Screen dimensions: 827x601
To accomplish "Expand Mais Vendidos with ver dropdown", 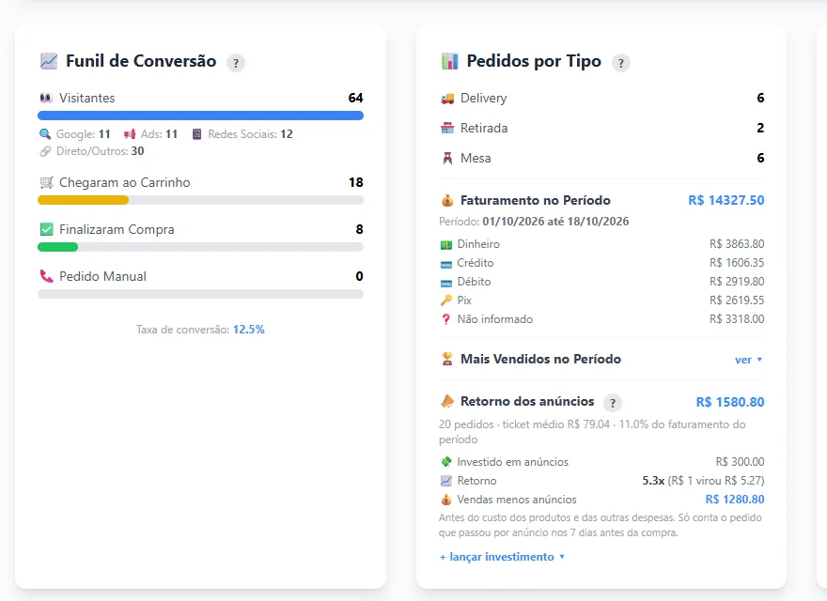I will (748, 360).
